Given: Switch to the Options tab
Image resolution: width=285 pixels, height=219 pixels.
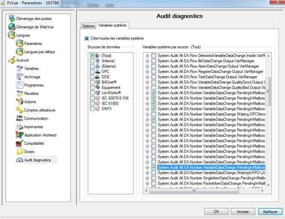Looking at the screenshot, I should (x=88, y=26).
